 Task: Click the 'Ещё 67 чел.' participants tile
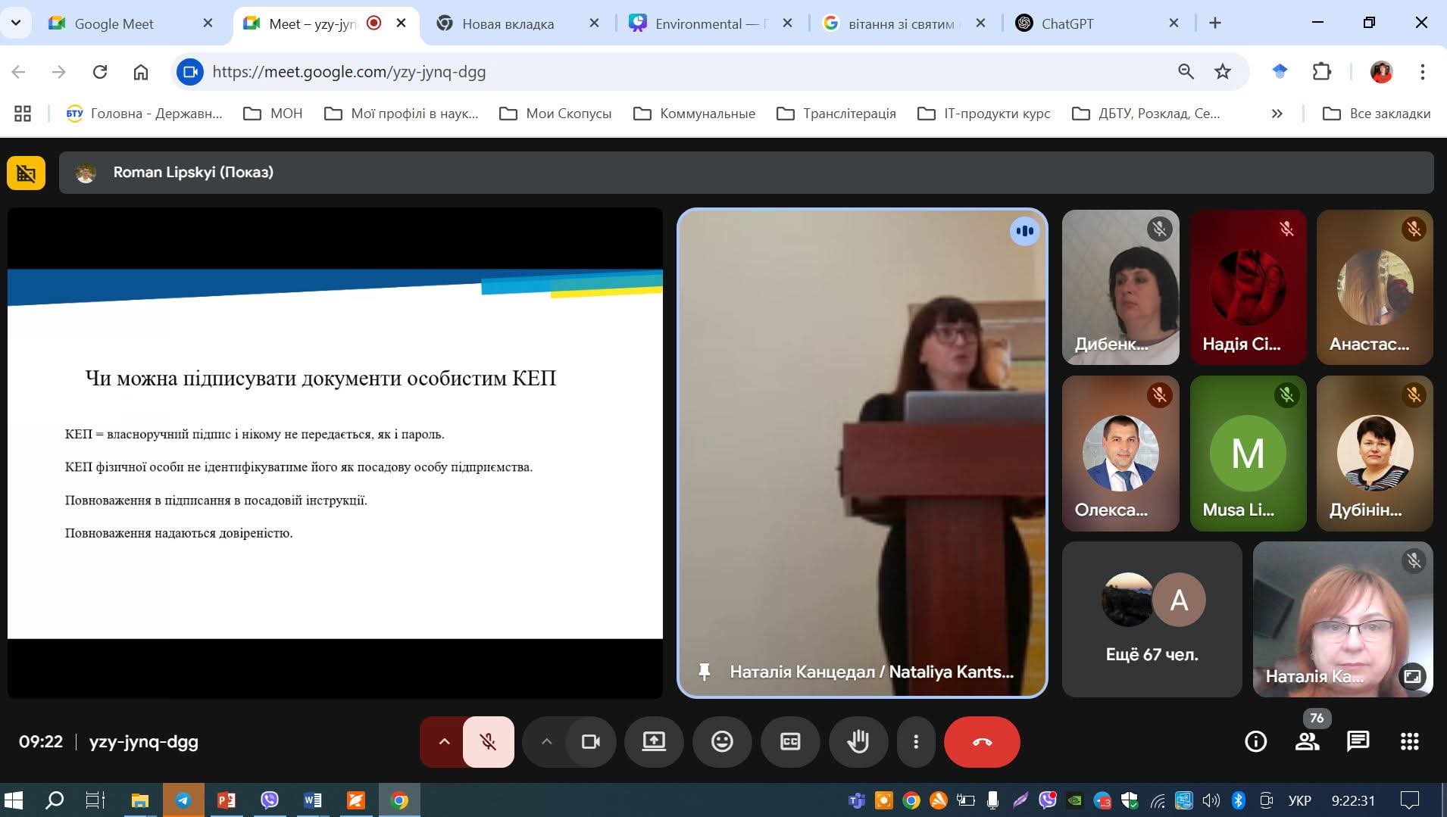click(x=1152, y=619)
